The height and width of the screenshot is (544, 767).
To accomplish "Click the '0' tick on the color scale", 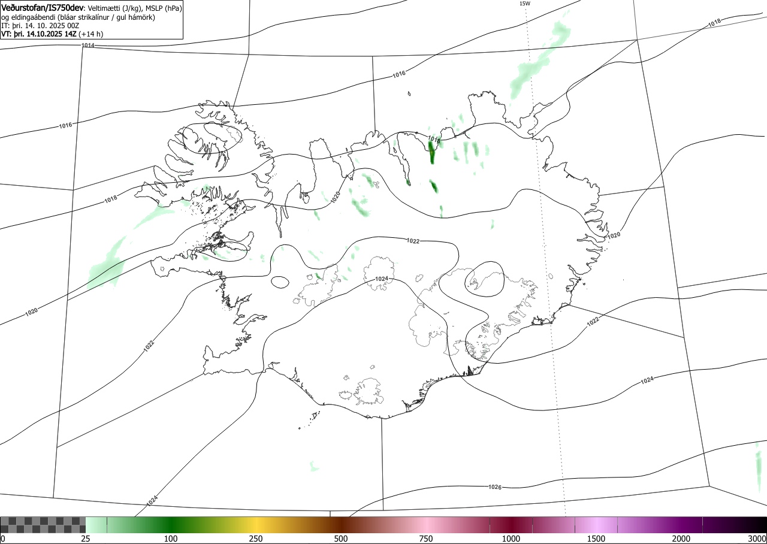I will pyautogui.click(x=2, y=539).
